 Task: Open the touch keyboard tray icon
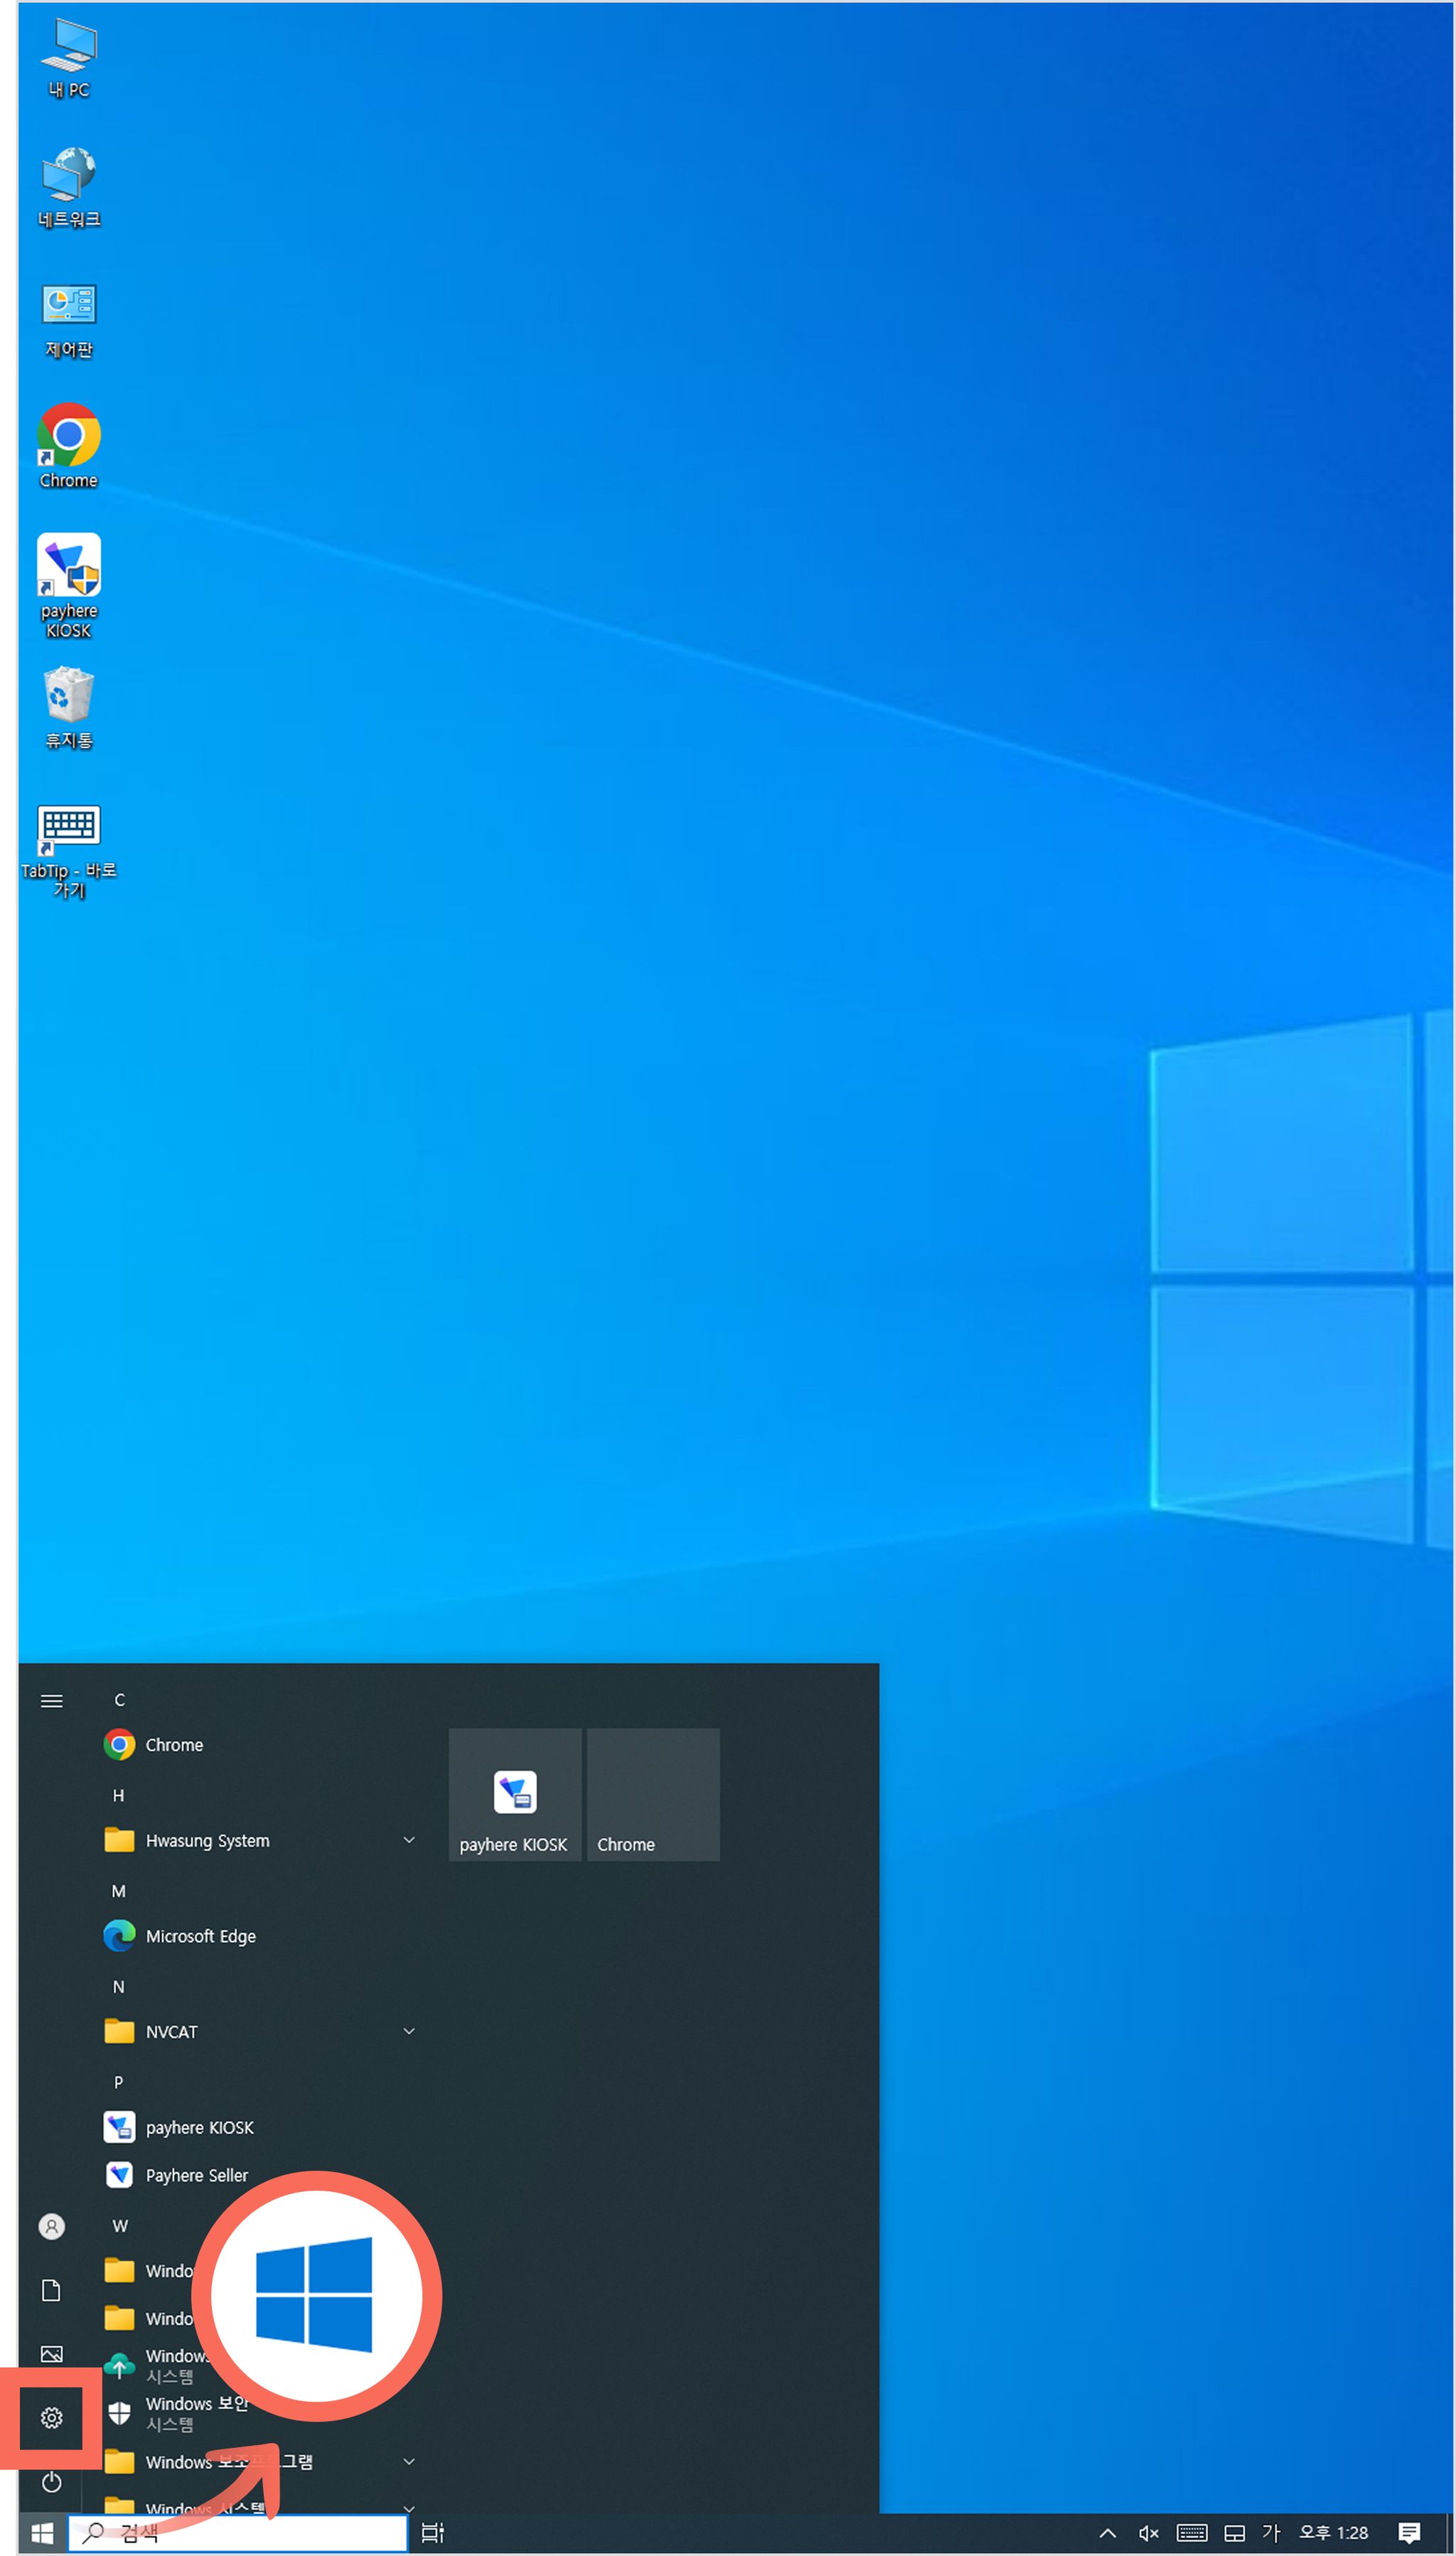pyautogui.click(x=1192, y=2532)
